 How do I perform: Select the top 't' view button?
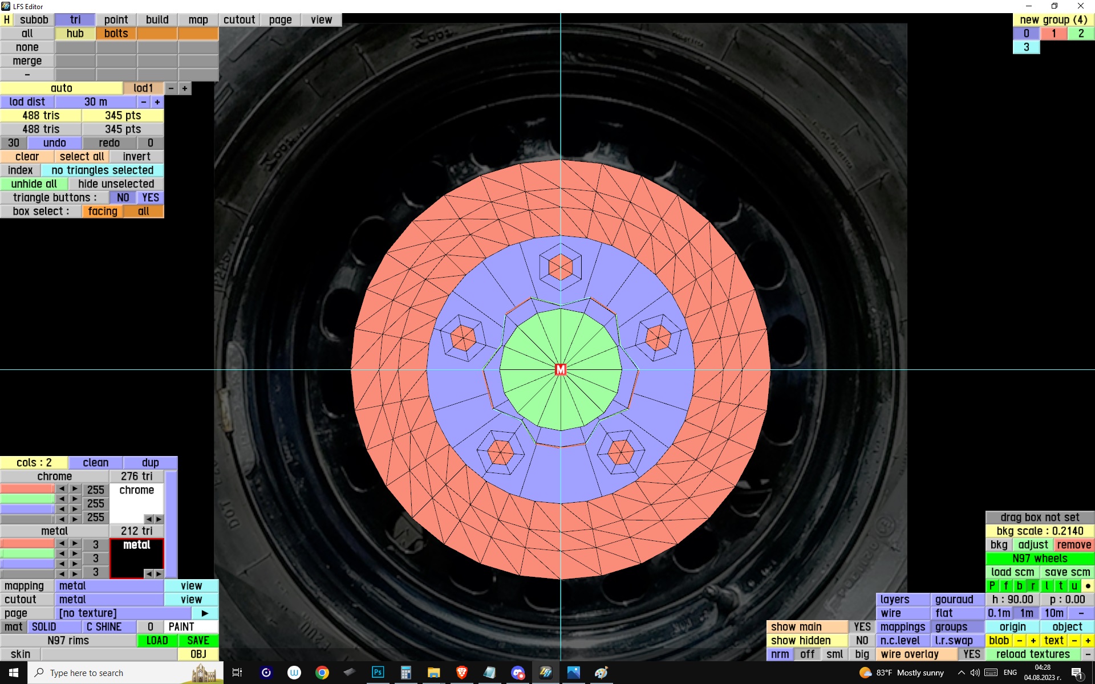point(1060,585)
